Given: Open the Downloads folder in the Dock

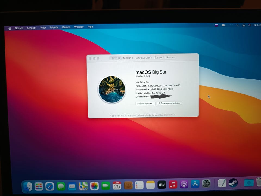Looking at the screenshot, I should coord(249,182).
